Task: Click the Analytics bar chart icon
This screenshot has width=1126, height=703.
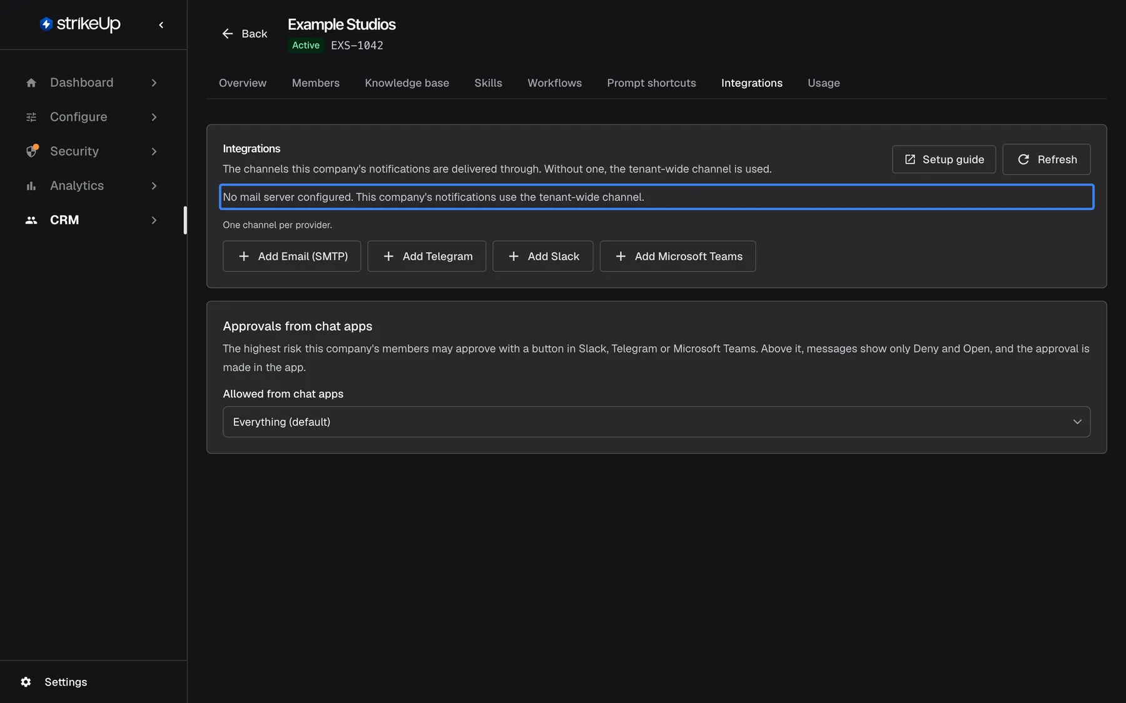Action: pos(31,186)
